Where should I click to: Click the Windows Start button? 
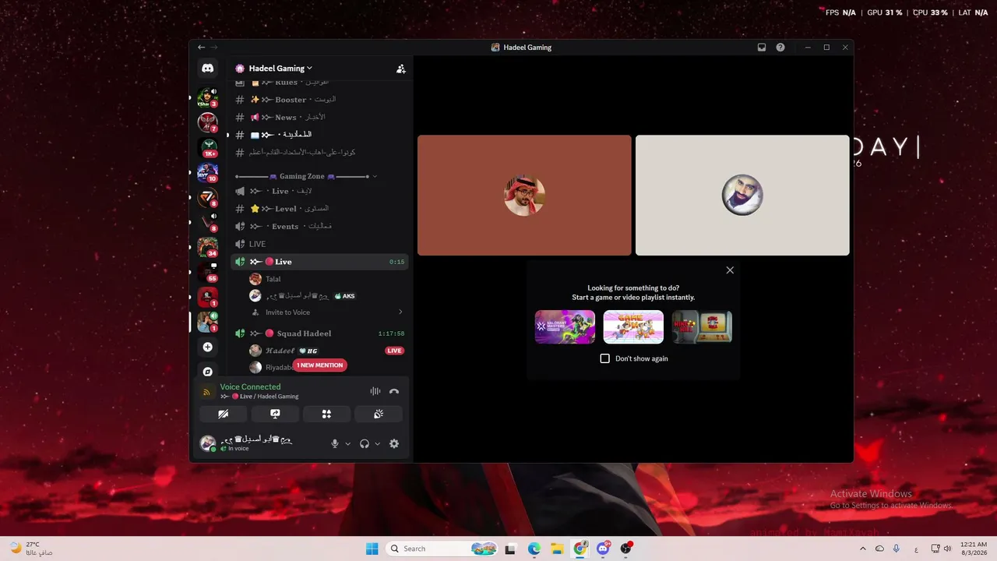tap(372, 549)
